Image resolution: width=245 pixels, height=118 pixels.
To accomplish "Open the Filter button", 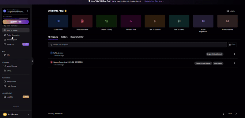I will click(232, 45).
